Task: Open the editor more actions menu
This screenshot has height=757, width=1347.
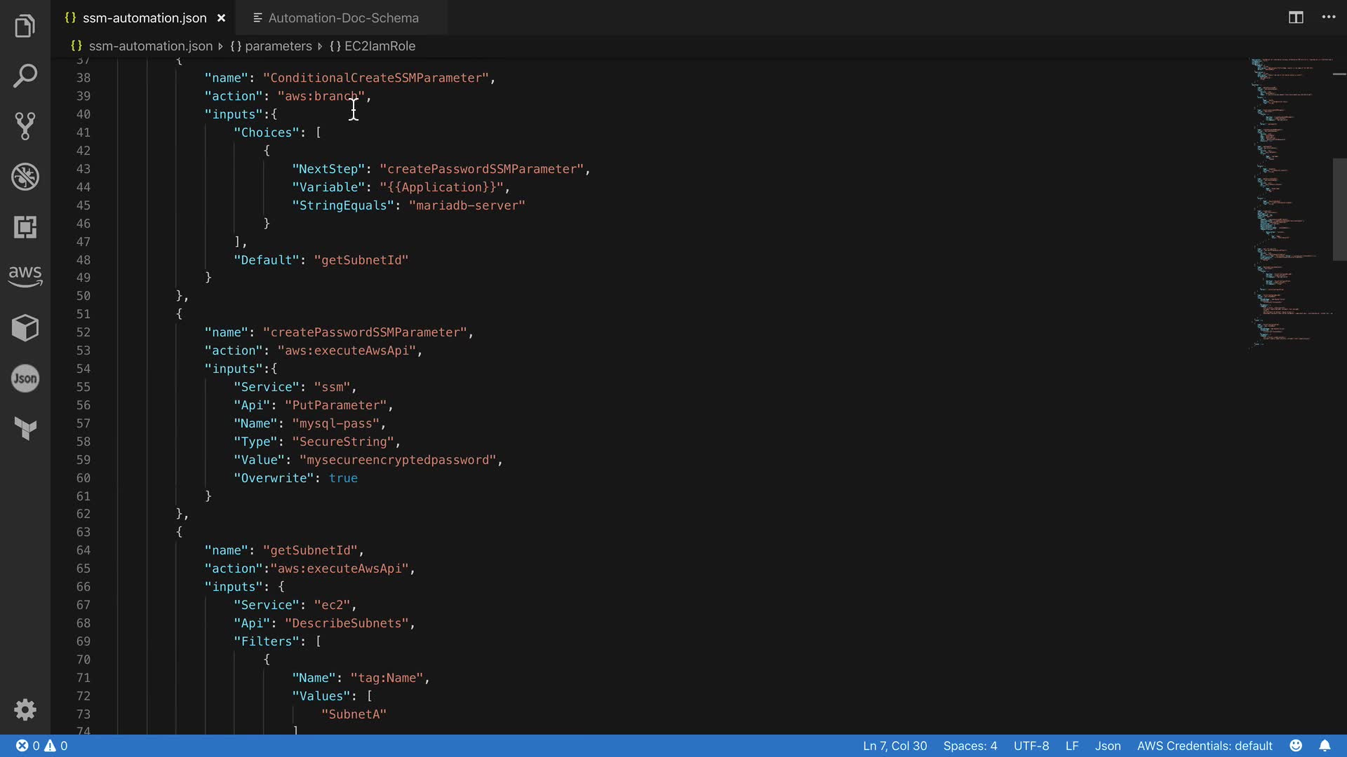Action: [1329, 18]
